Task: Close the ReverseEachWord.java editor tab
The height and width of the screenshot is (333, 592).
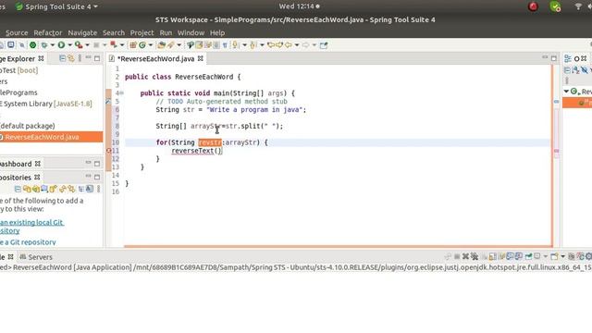Action: click(201, 58)
